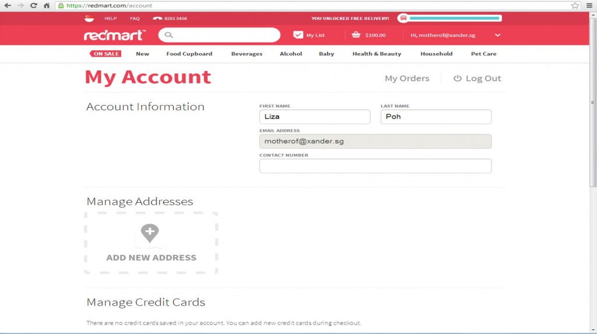Bookmark page with the star icon

tap(575, 5)
